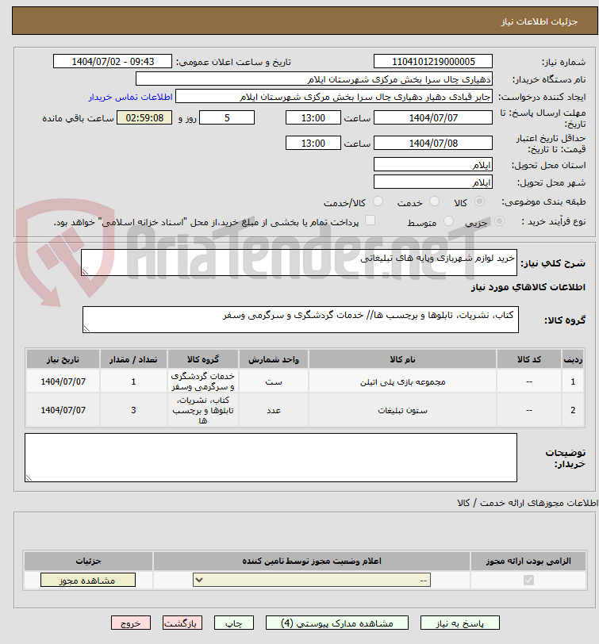The height and width of the screenshot is (644, 599).
Task: Open اطلاعات تماس خریدار link
Action: click(131, 97)
